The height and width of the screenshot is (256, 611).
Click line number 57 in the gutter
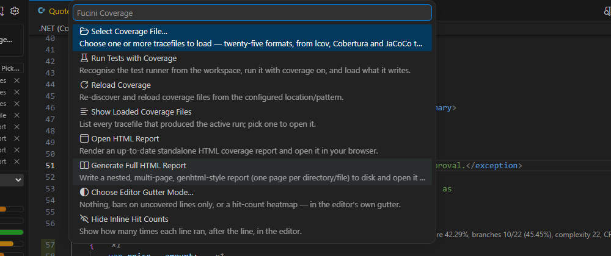tap(50, 245)
